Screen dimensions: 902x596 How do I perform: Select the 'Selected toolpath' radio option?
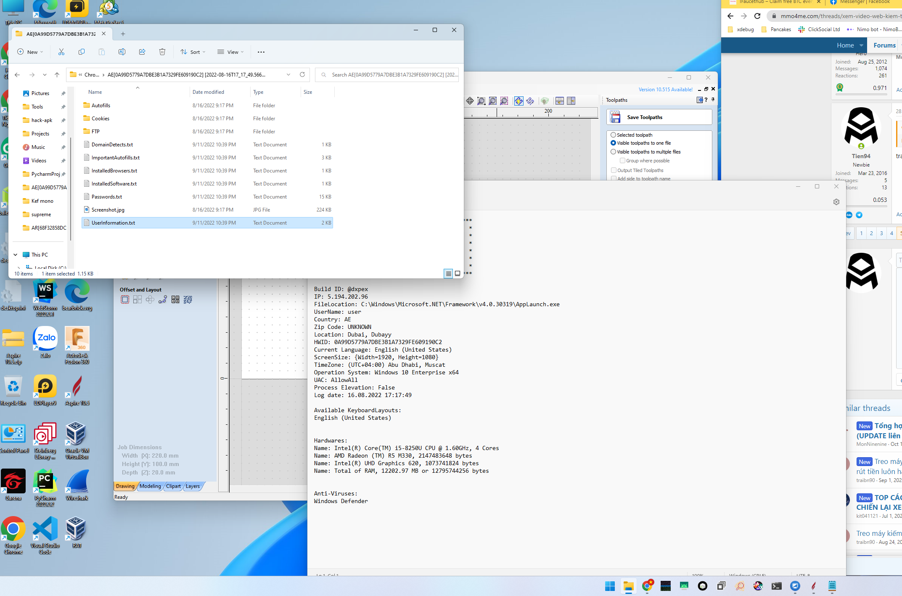614,135
